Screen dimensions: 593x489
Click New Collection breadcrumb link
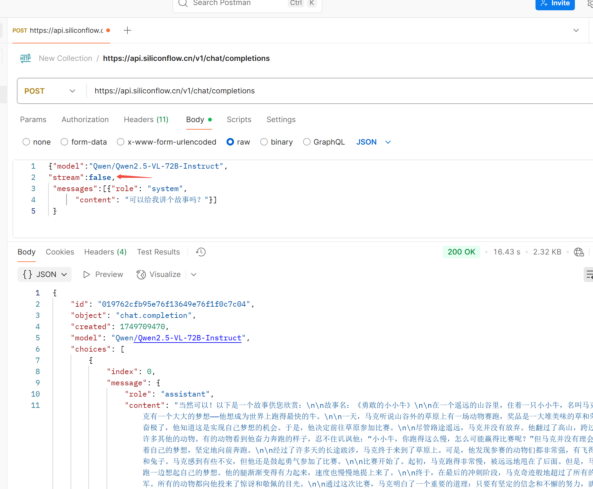65,58
